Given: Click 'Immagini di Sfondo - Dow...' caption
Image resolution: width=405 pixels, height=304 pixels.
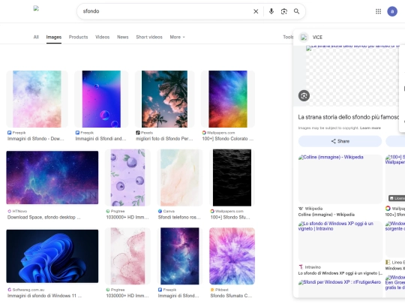Looking at the screenshot, I should click(36, 139).
